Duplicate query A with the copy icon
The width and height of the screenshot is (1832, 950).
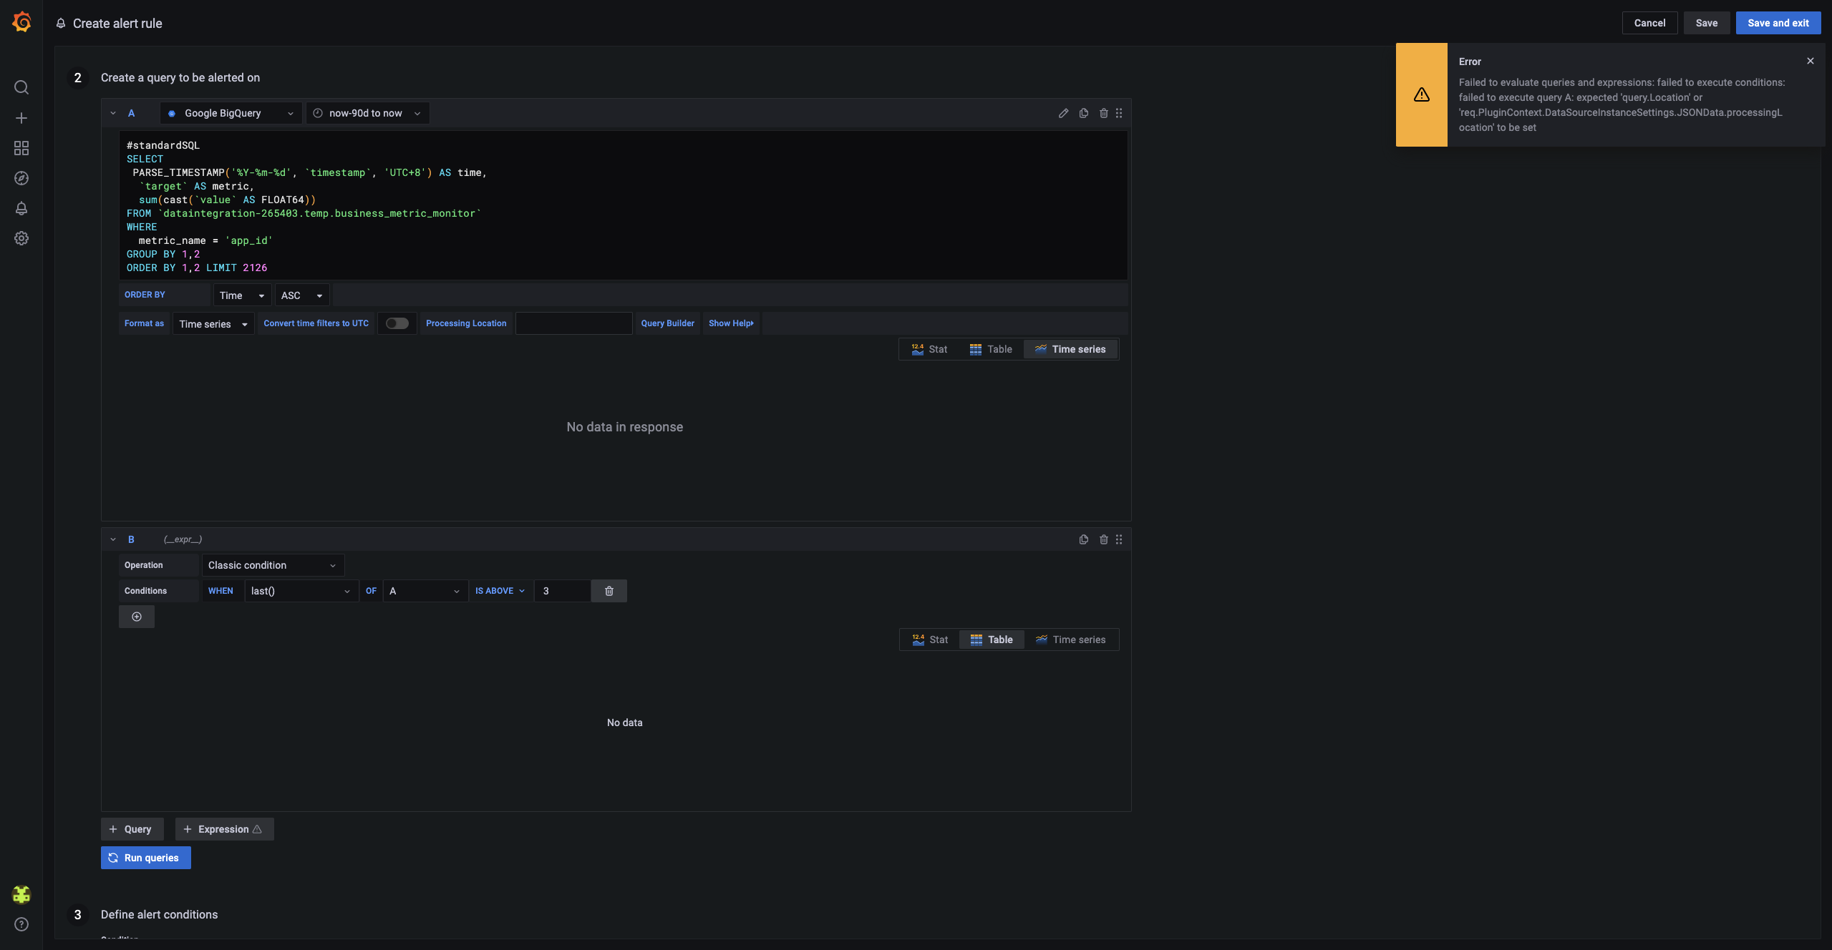click(x=1083, y=113)
